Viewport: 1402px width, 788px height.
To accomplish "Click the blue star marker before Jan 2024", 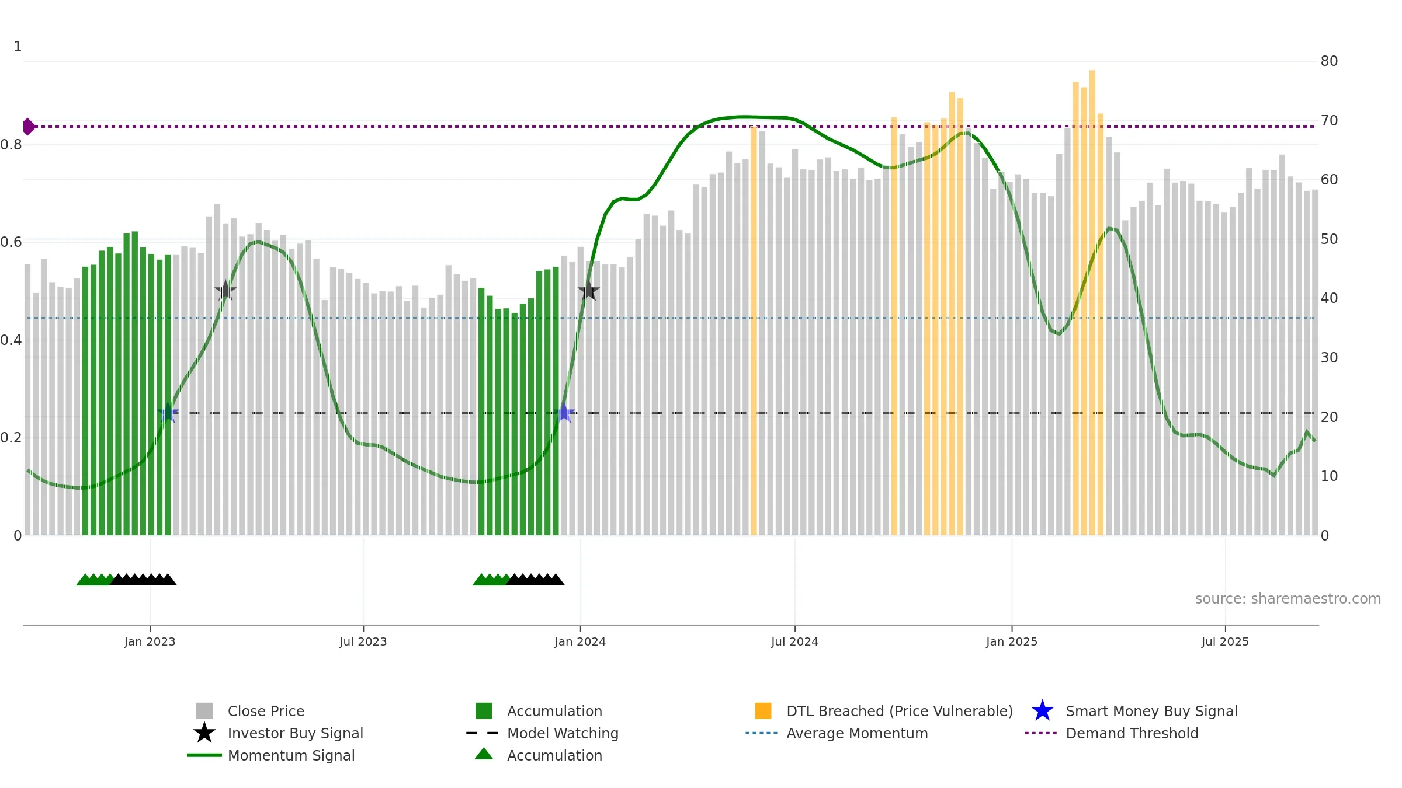I will click(x=564, y=413).
